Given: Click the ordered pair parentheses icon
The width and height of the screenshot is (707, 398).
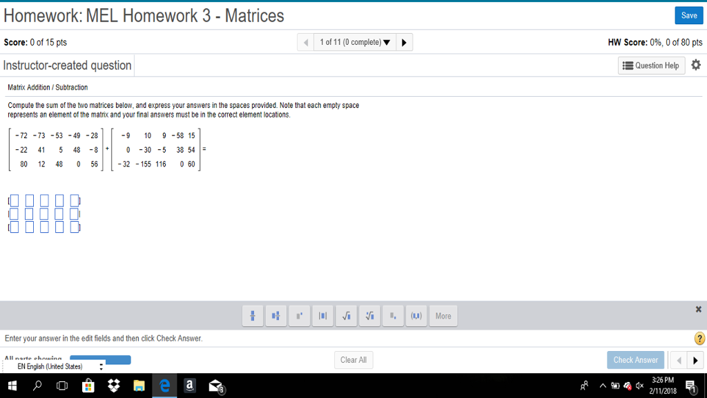Looking at the screenshot, I should point(416,316).
